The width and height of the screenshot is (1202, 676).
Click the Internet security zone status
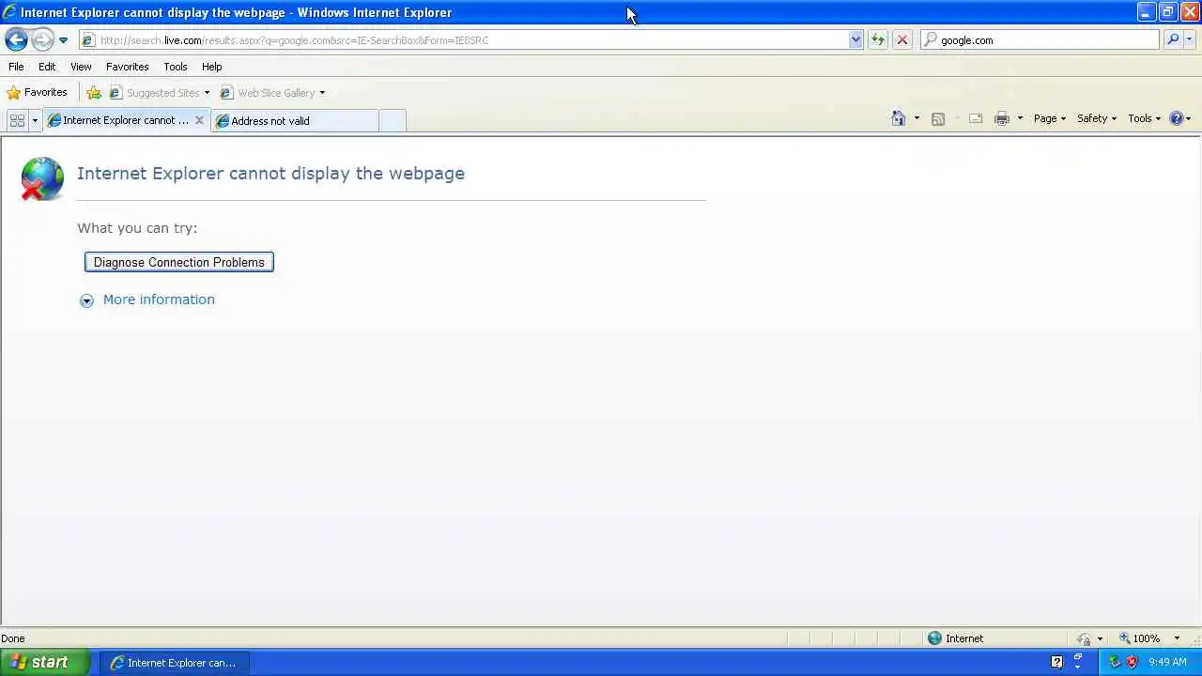point(955,638)
